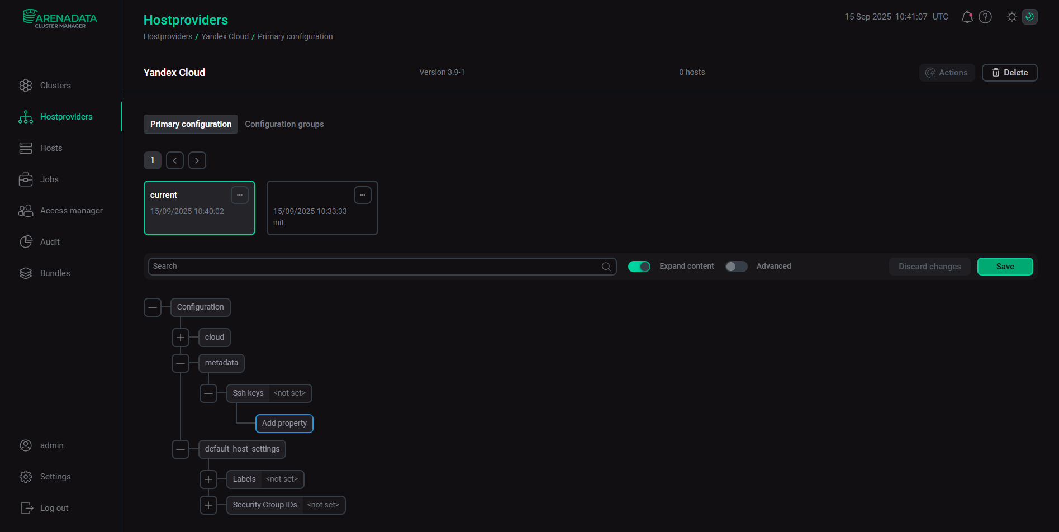Open Audit in the sidebar

coord(50,242)
